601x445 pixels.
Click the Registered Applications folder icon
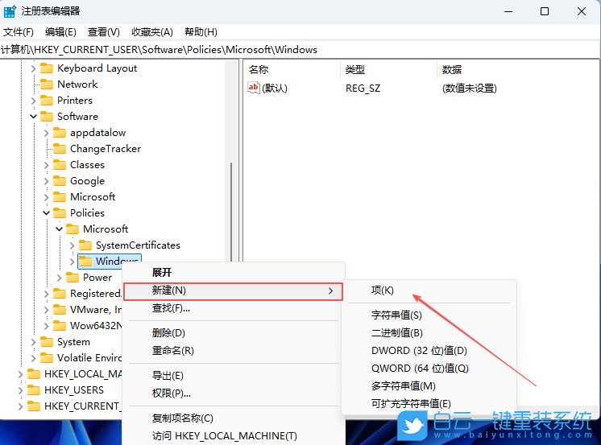pyautogui.click(x=60, y=294)
